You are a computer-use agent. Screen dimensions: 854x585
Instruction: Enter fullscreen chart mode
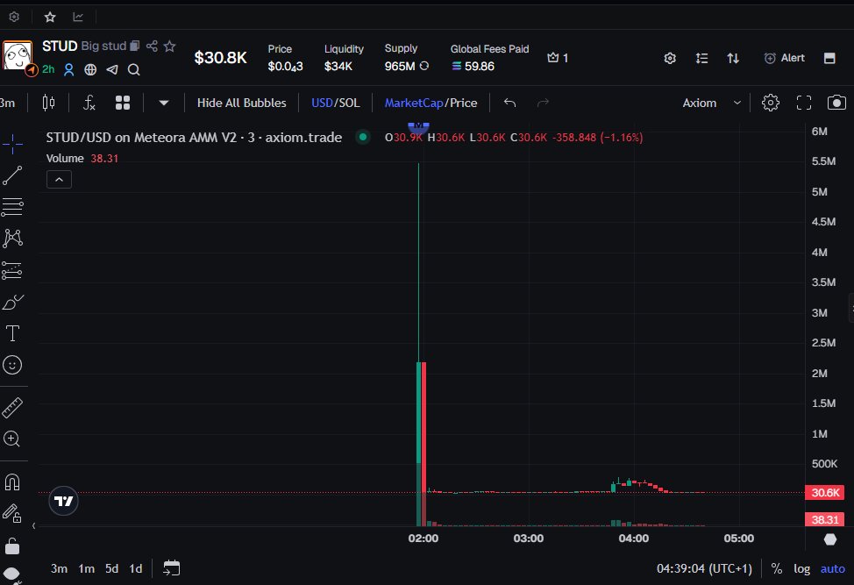803,103
